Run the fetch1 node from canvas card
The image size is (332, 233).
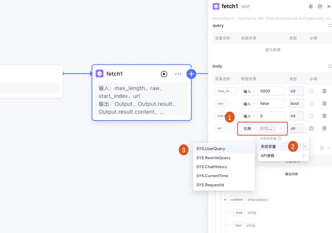point(164,74)
